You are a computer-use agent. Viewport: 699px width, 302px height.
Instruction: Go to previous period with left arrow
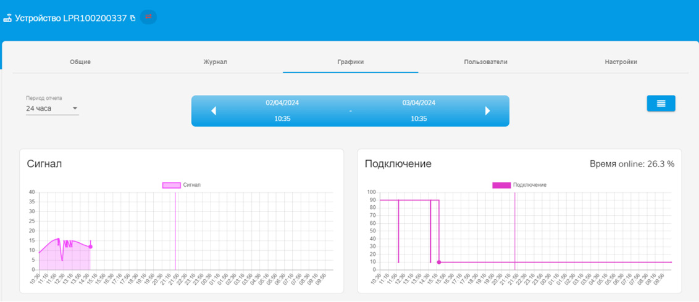214,111
